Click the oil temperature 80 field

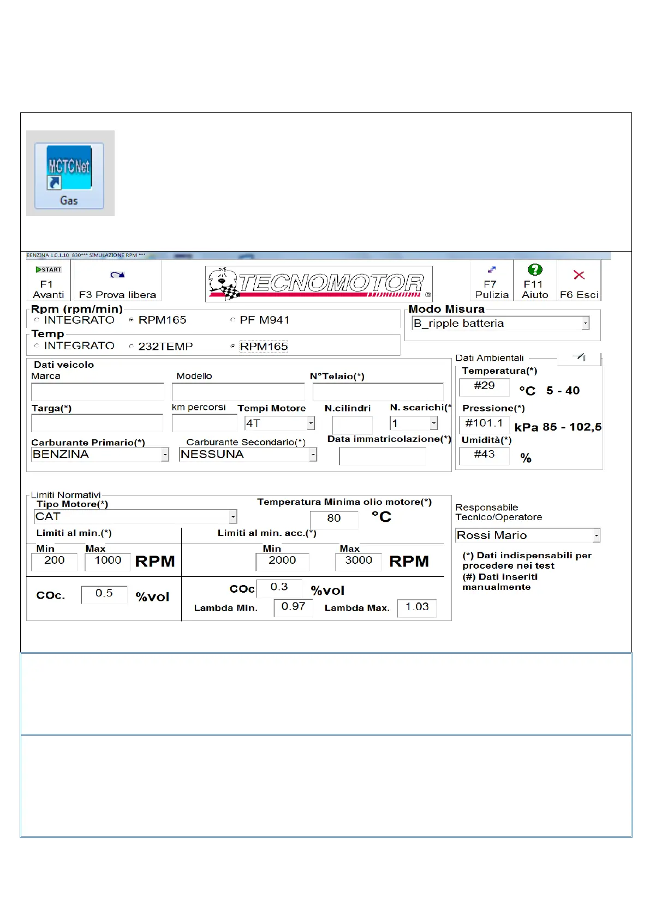[x=334, y=519]
